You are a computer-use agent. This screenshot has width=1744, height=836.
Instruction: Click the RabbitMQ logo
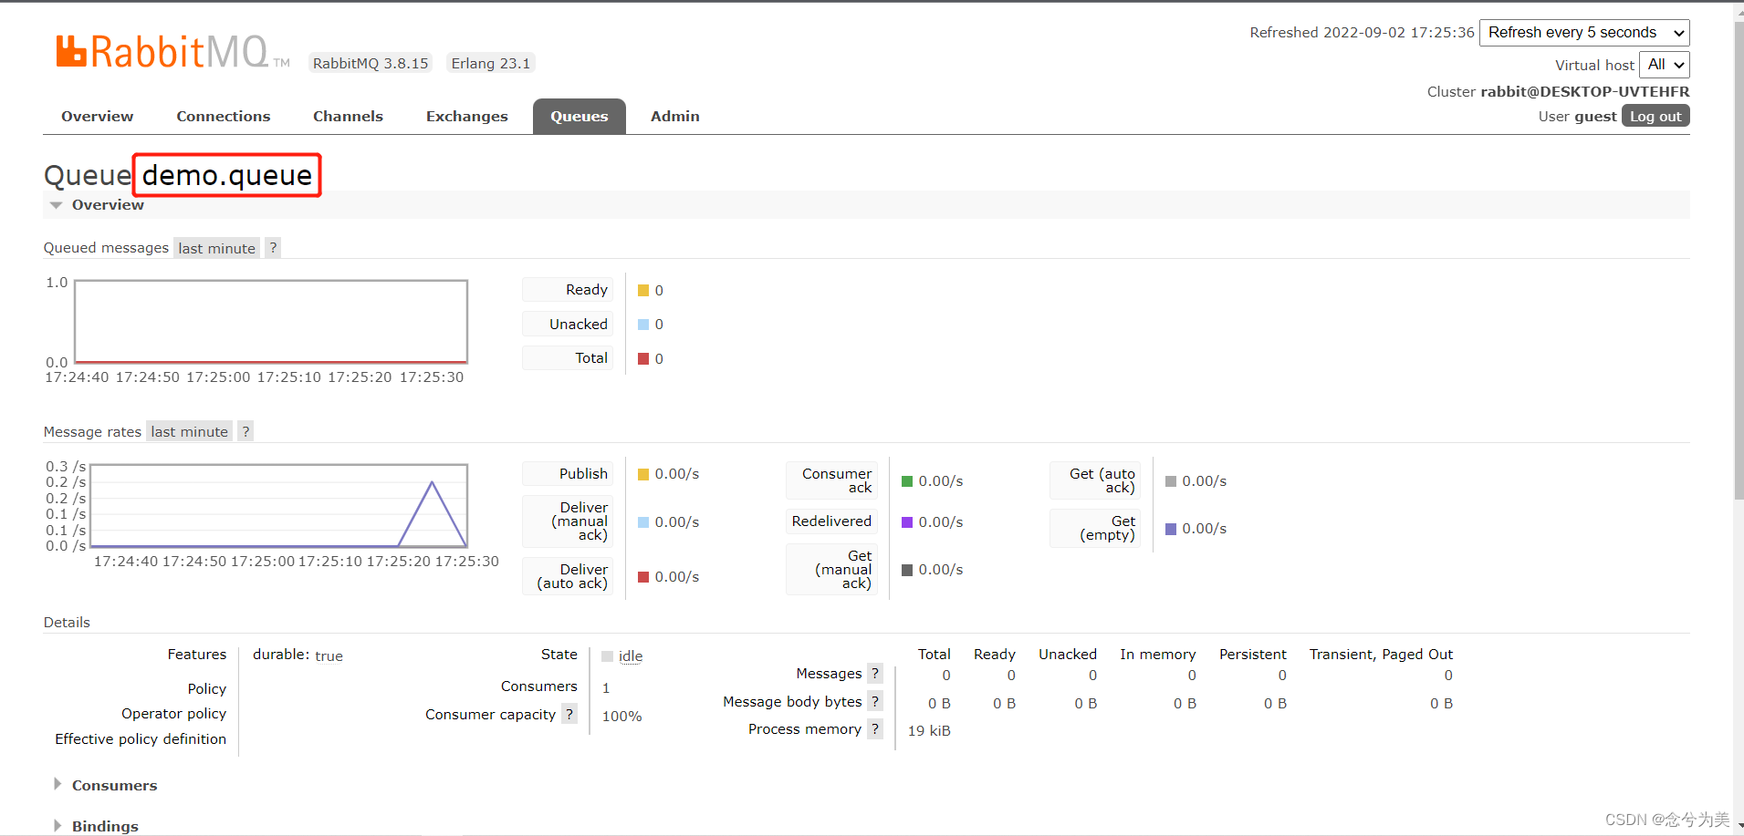point(172,52)
